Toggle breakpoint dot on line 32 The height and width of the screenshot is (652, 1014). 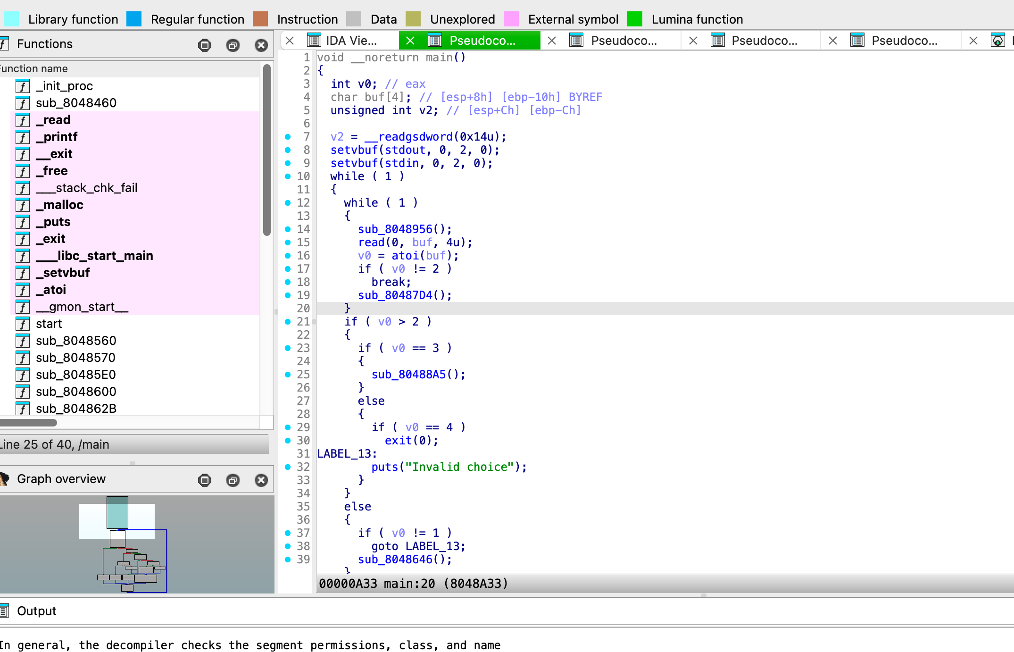click(x=288, y=467)
